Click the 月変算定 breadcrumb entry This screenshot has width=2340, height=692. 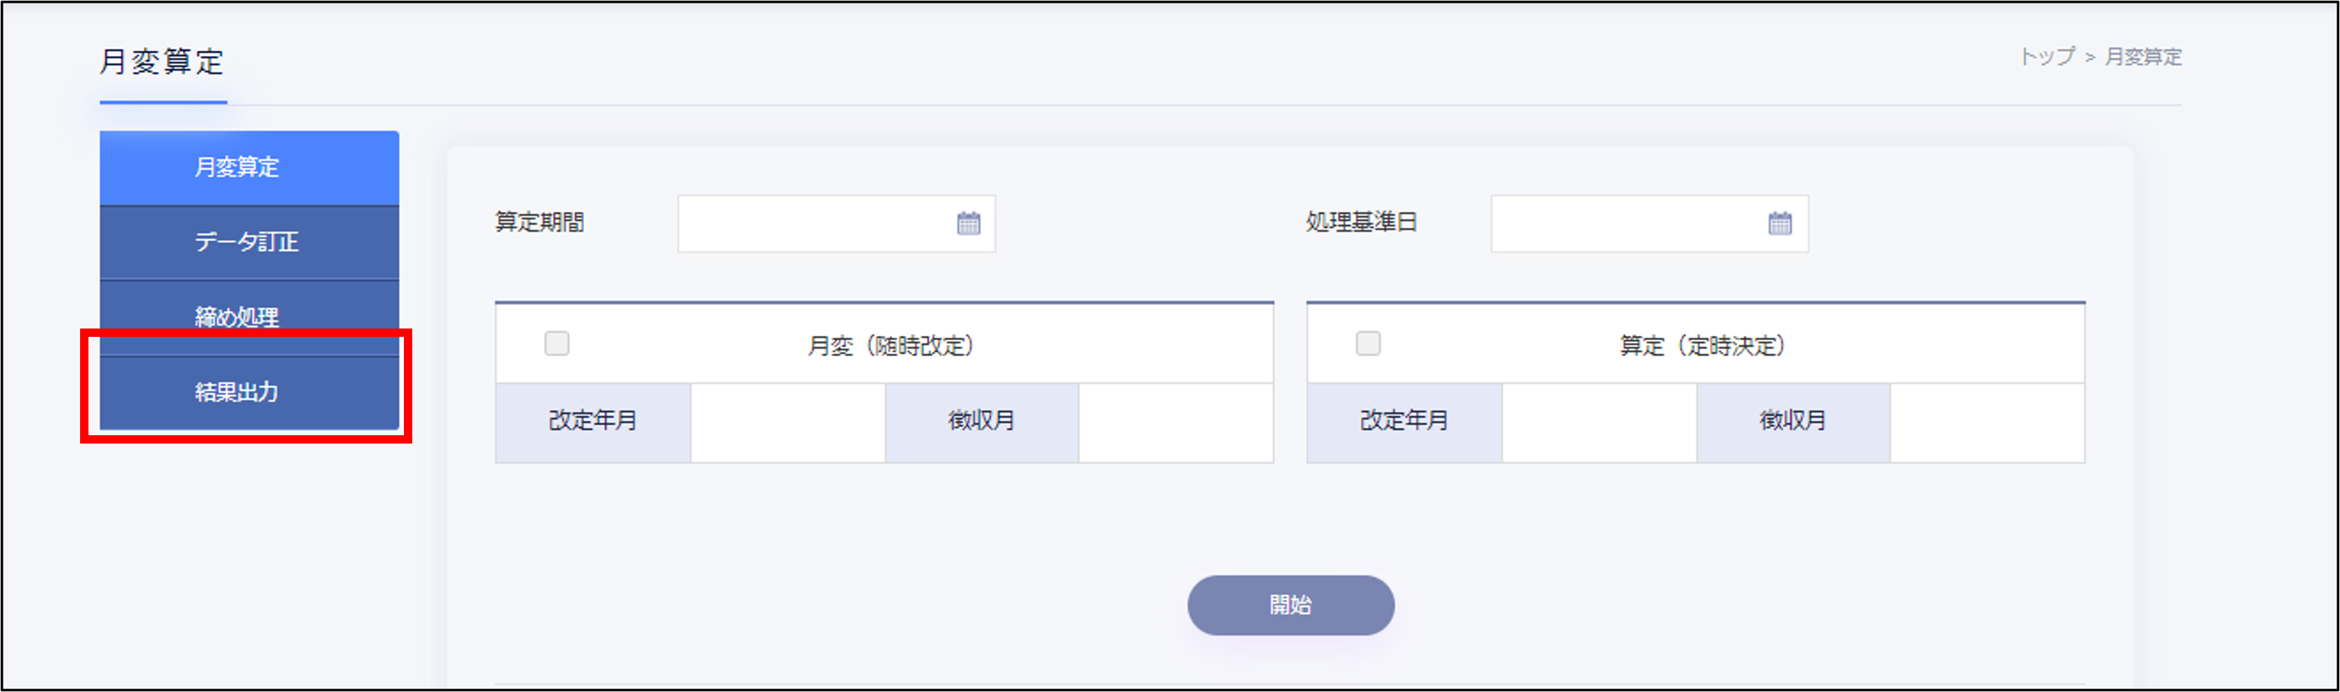point(2143,58)
